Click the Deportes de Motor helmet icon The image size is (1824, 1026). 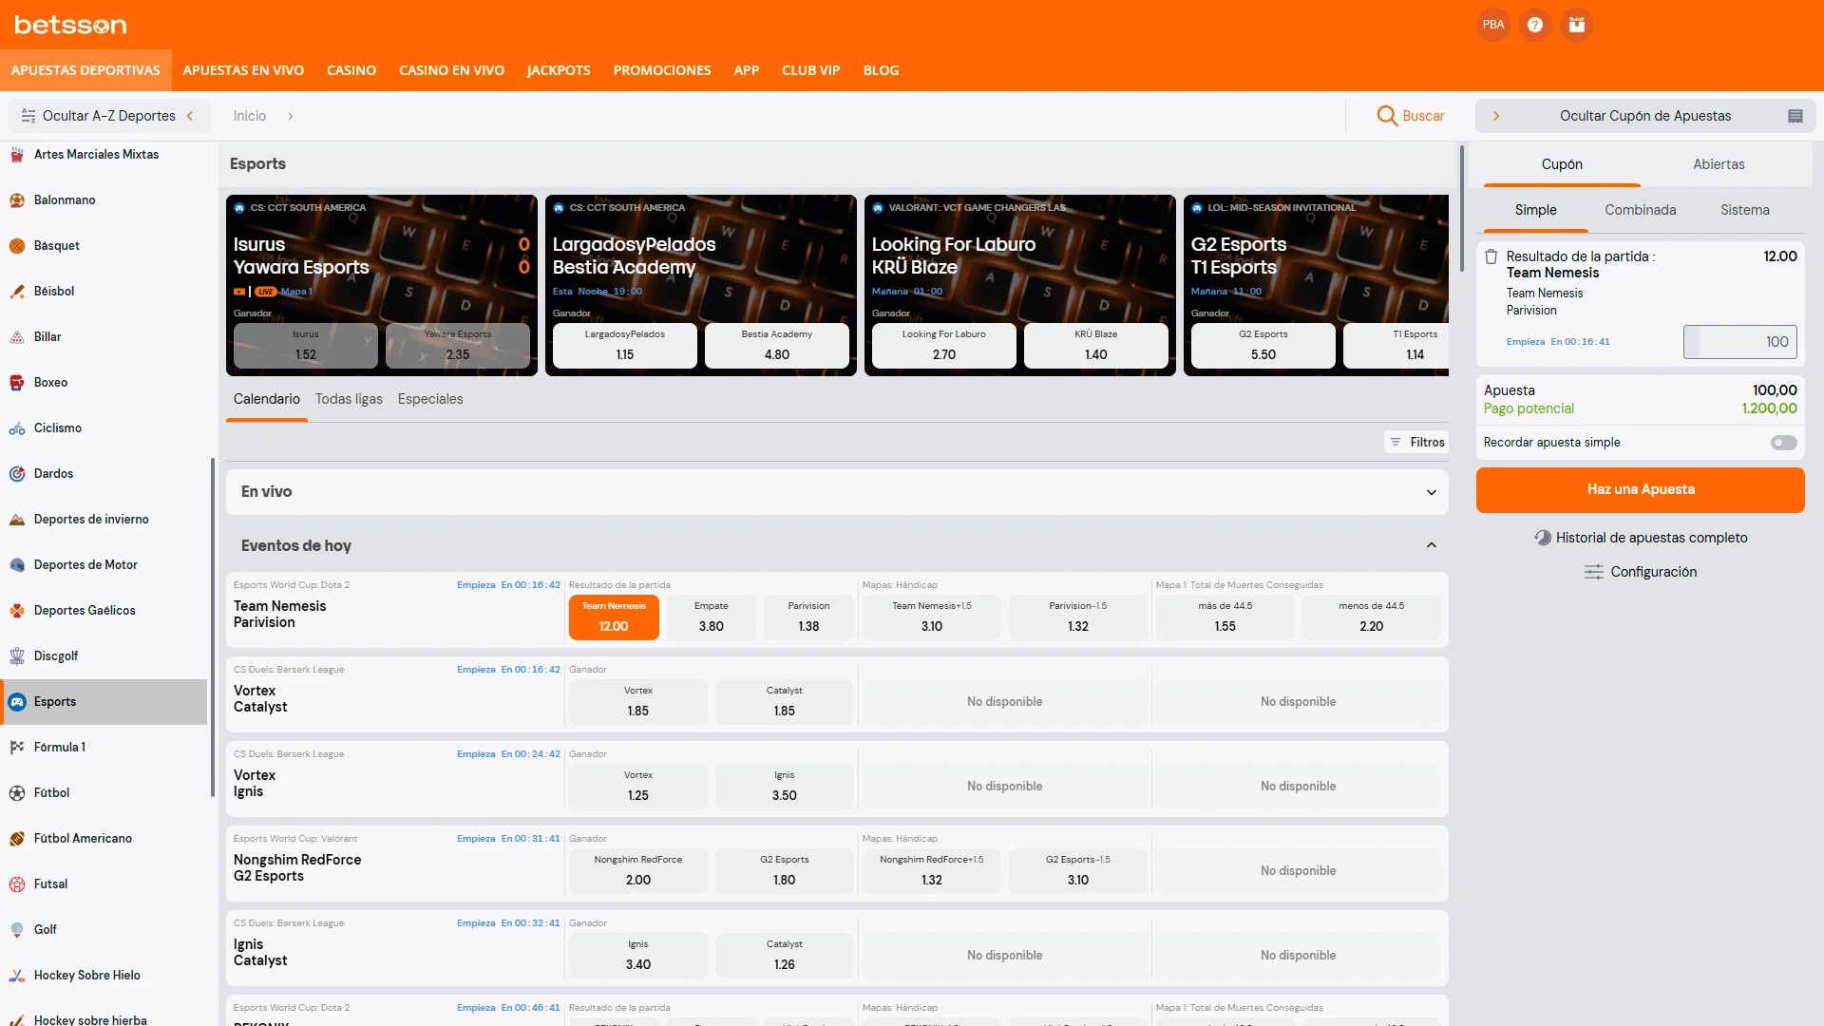pyautogui.click(x=17, y=564)
